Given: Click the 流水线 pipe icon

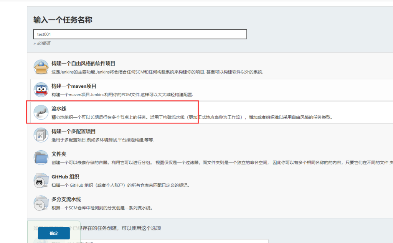Looking at the screenshot, I should (x=41, y=113).
